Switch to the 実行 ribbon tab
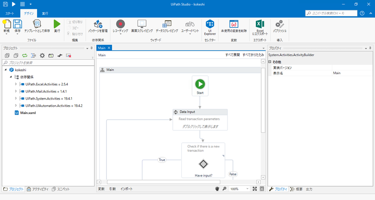Image resolution: width=375 pixels, height=200 pixels. click(x=45, y=14)
